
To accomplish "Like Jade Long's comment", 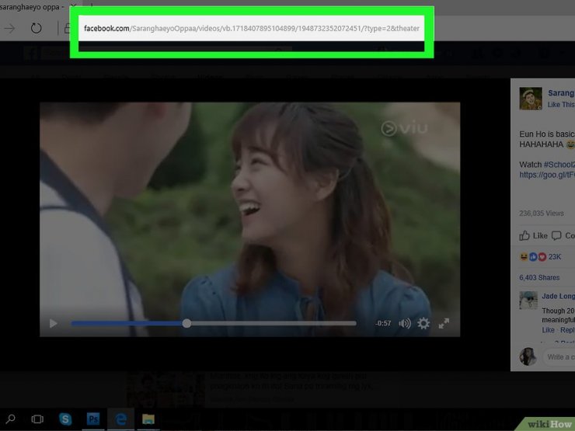I will [x=549, y=330].
